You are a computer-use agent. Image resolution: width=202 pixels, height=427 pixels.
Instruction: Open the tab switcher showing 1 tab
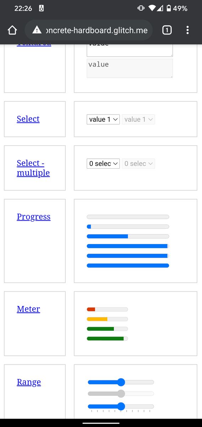167,30
